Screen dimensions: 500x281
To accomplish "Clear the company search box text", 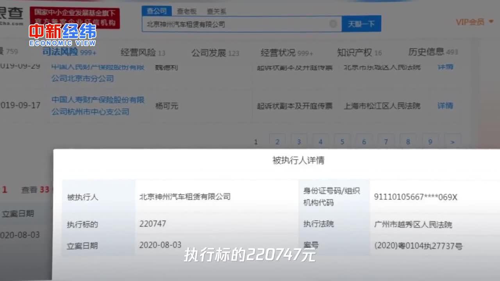I will pyautogui.click(x=333, y=24).
